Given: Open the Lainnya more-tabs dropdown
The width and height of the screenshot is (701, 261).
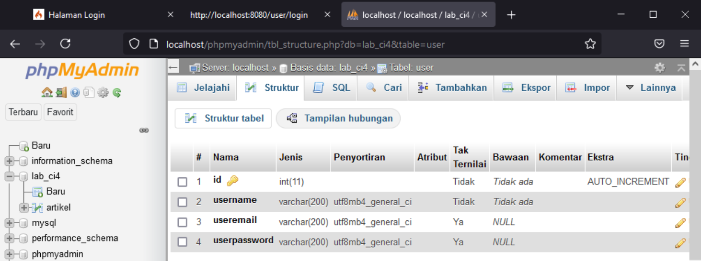Looking at the screenshot, I should pos(651,88).
